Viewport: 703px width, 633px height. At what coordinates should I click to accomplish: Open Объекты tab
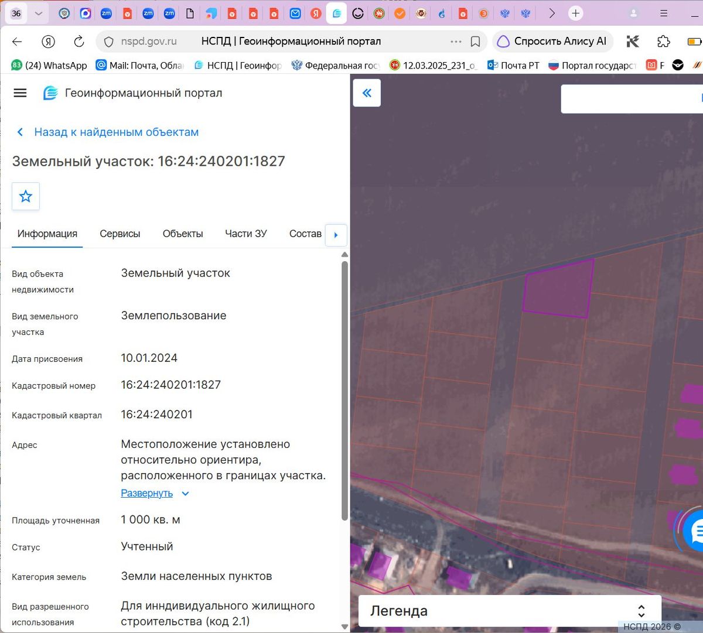(x=183, y=234)
